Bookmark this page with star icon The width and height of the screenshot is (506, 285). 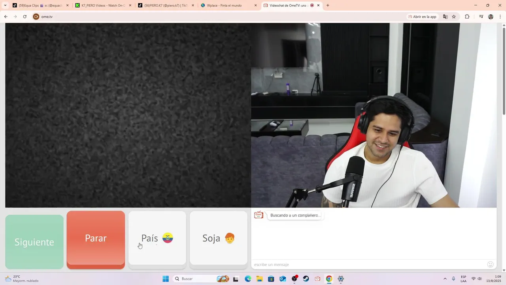[x=454, y=17]
